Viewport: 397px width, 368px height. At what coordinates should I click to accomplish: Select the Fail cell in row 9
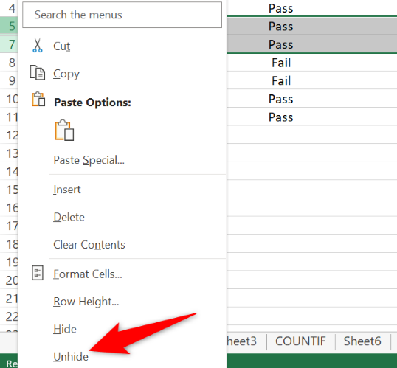pyautogui.click(x=281, y=80)
